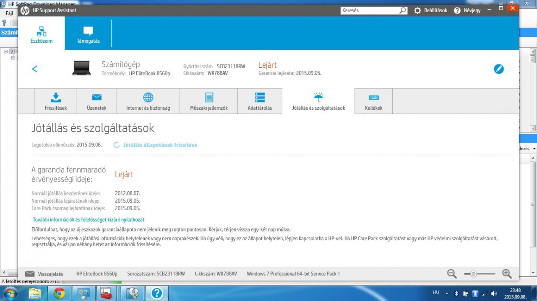Click the network signal tray icon
The height and width of the screenshot is (301, 537).
tap(485, 293)
